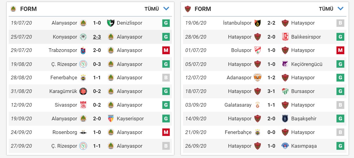Viewport: 354px width, 158px height.
Task: Click the Başakşehir team badge
Action: (285, 118)
